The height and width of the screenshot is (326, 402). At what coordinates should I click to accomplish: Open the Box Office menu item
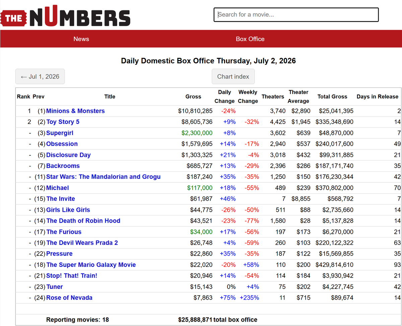pos(250,39)
